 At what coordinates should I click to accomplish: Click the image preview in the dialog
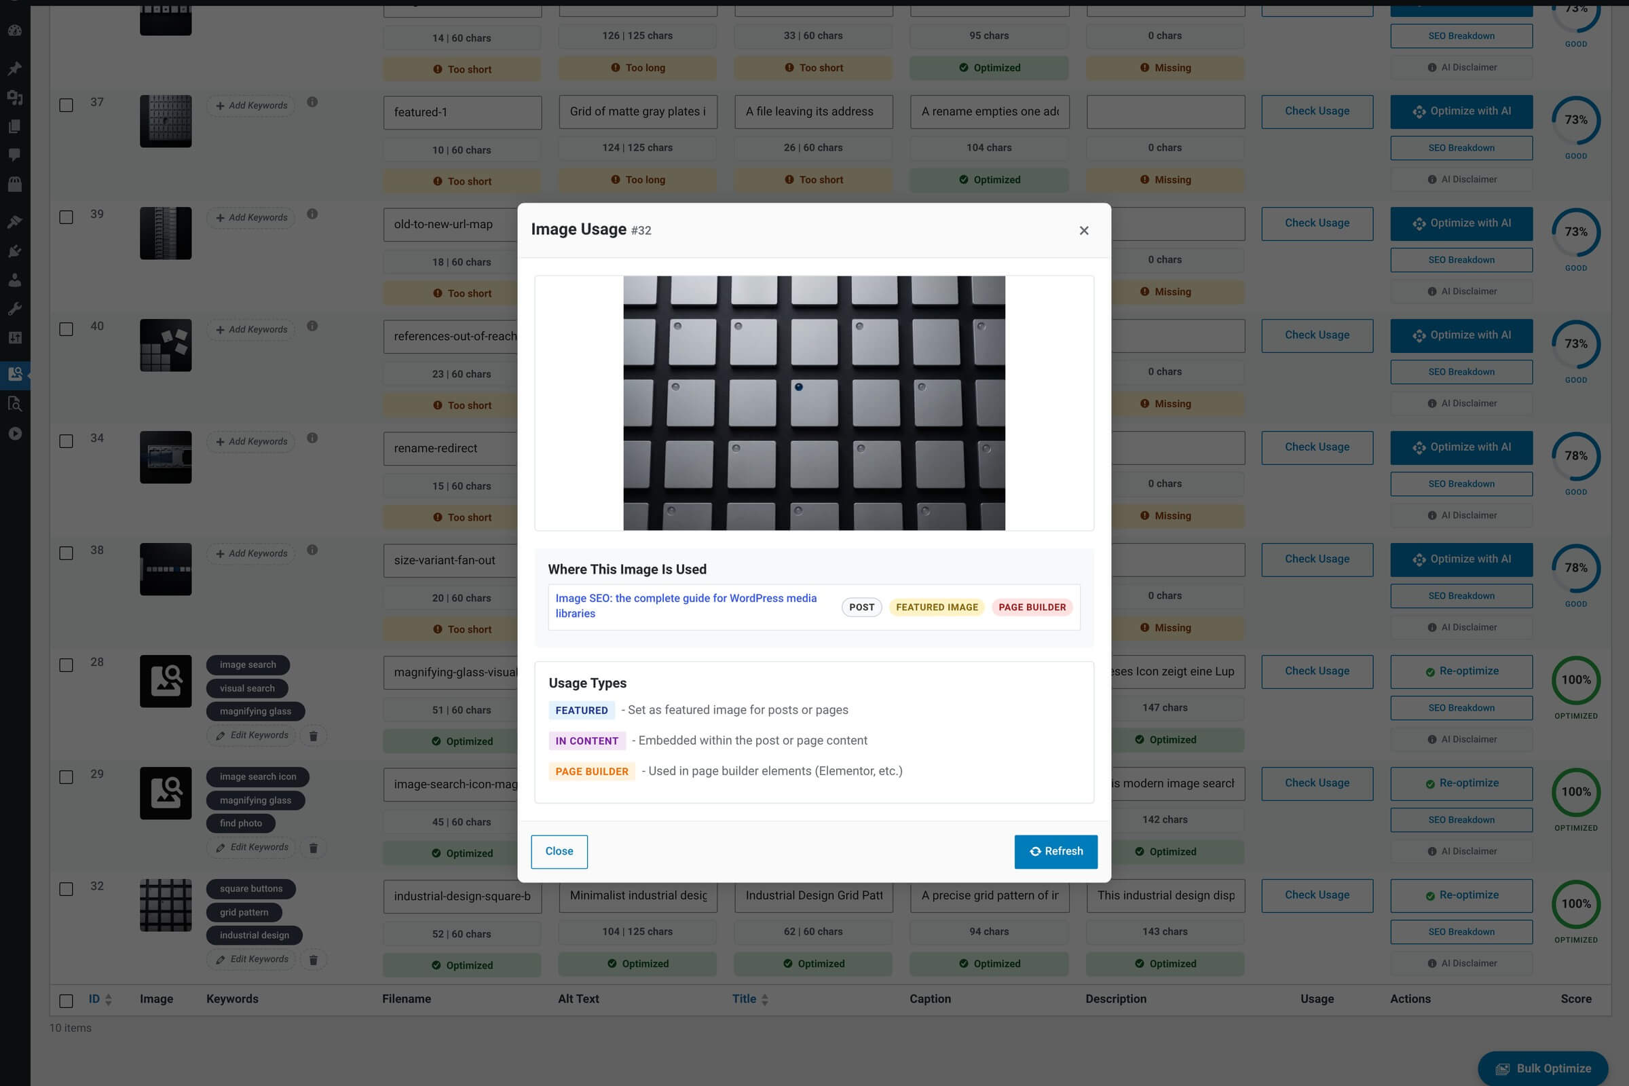click(814, 403)
